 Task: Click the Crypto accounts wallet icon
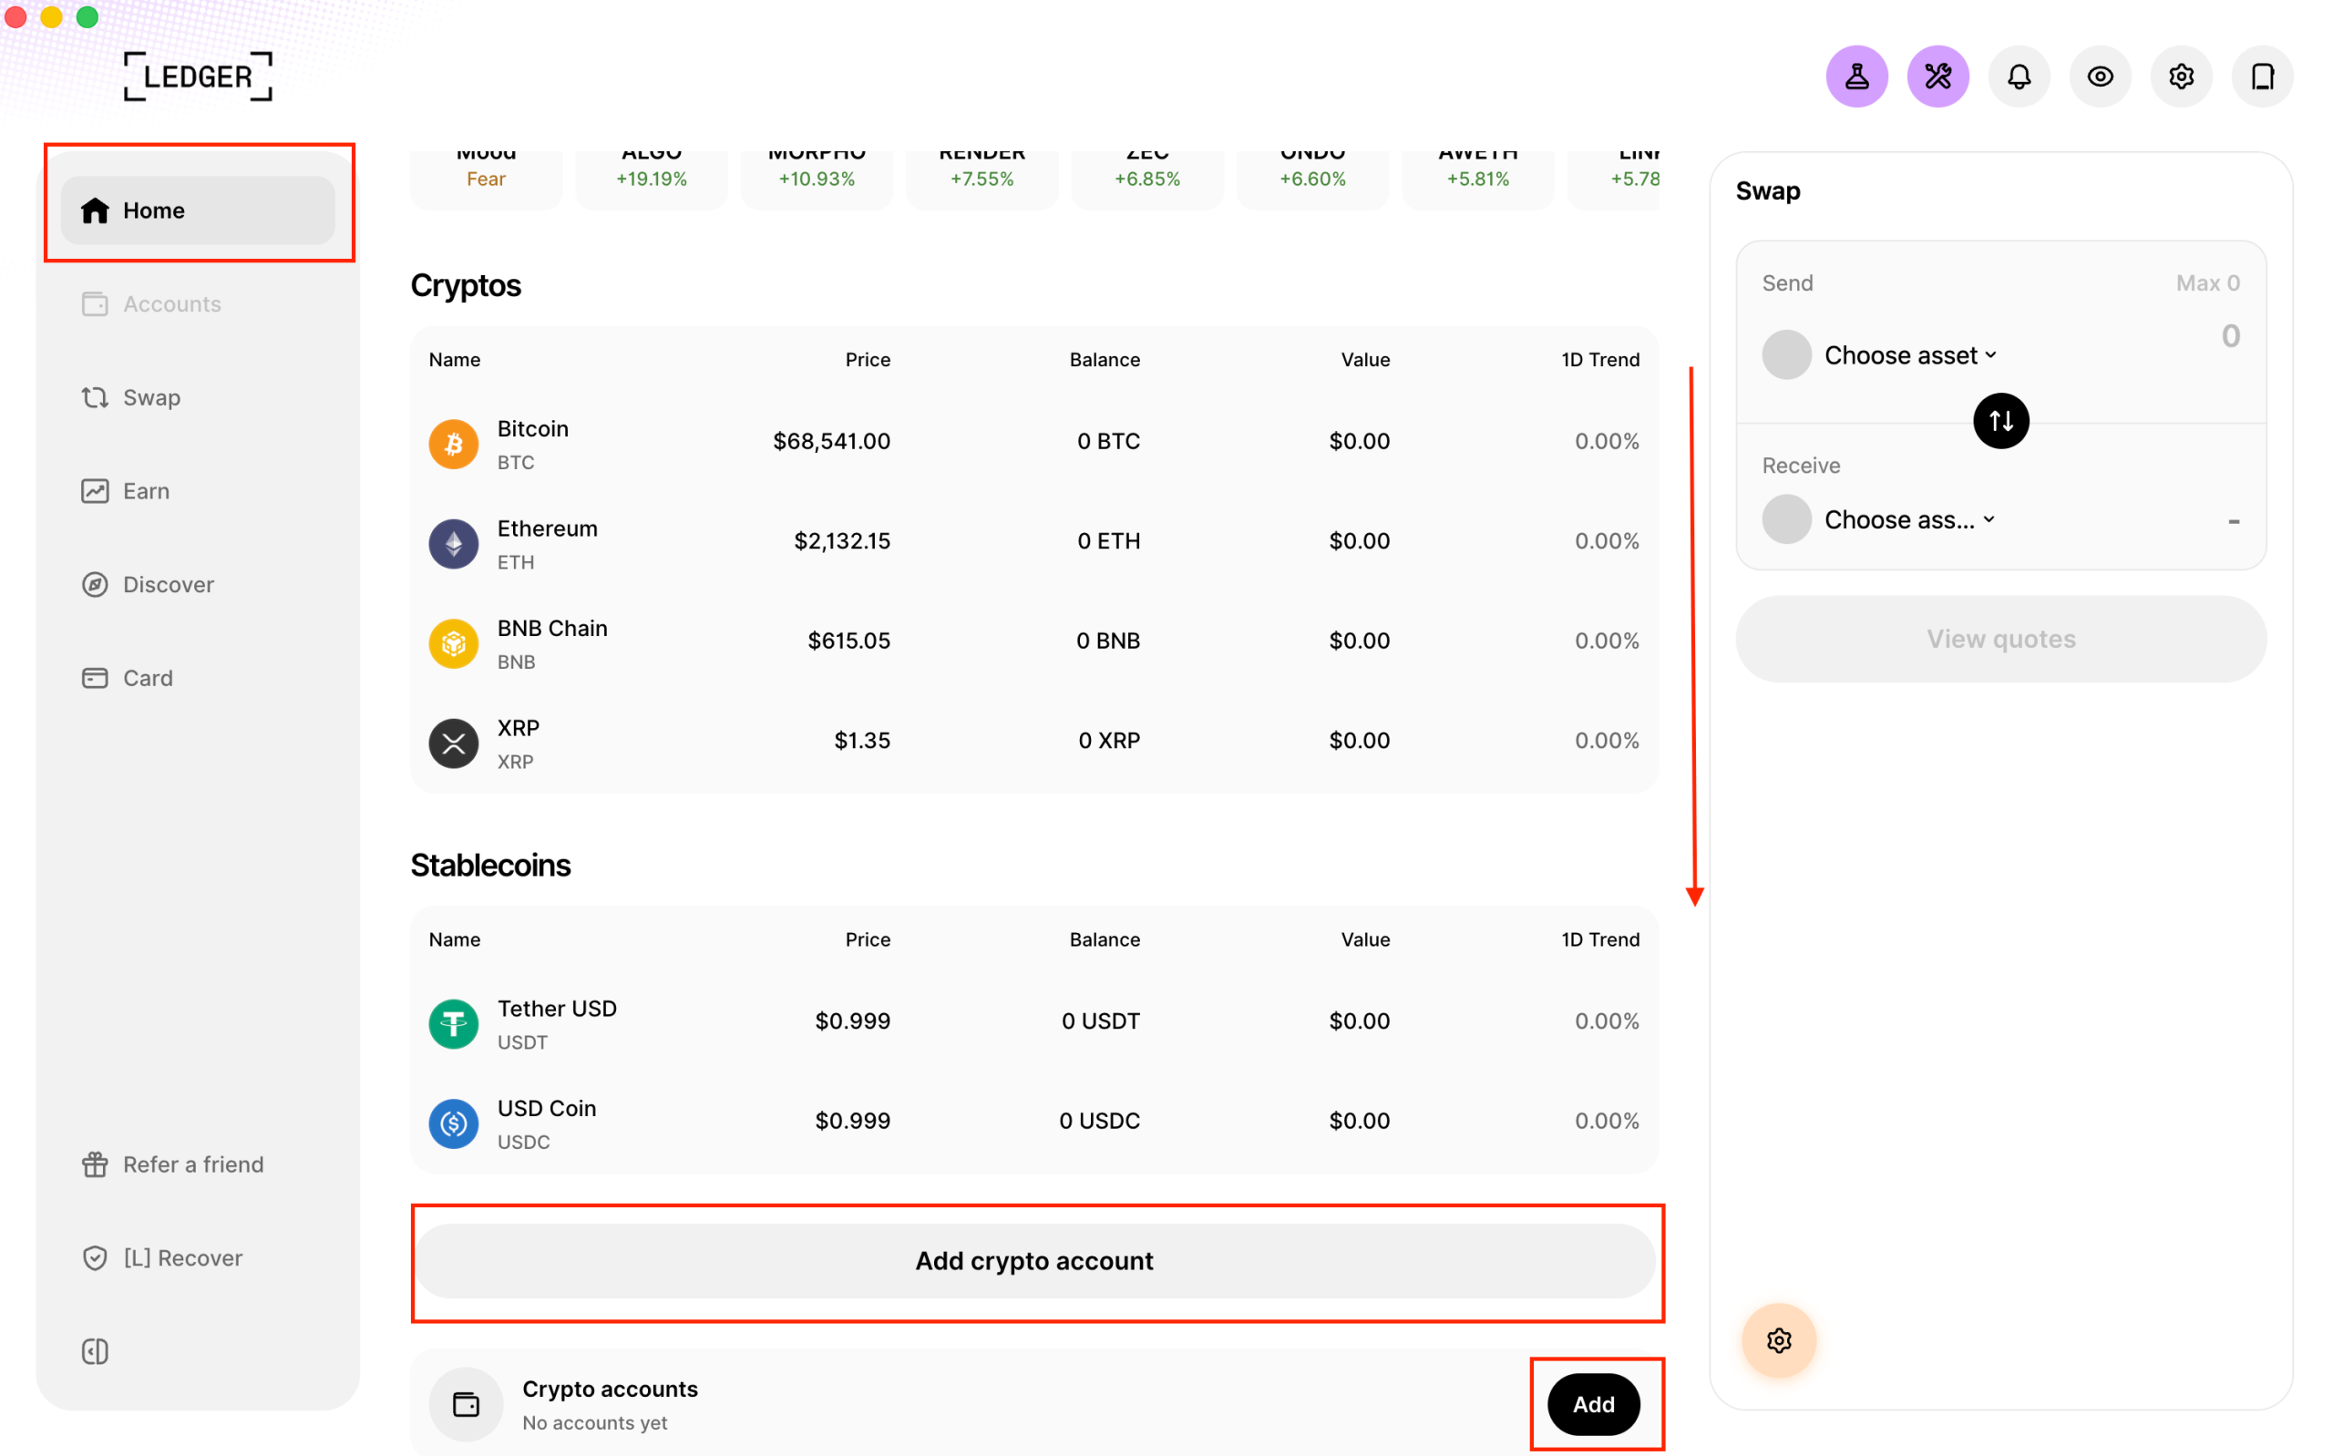(x=466, y=1404)
